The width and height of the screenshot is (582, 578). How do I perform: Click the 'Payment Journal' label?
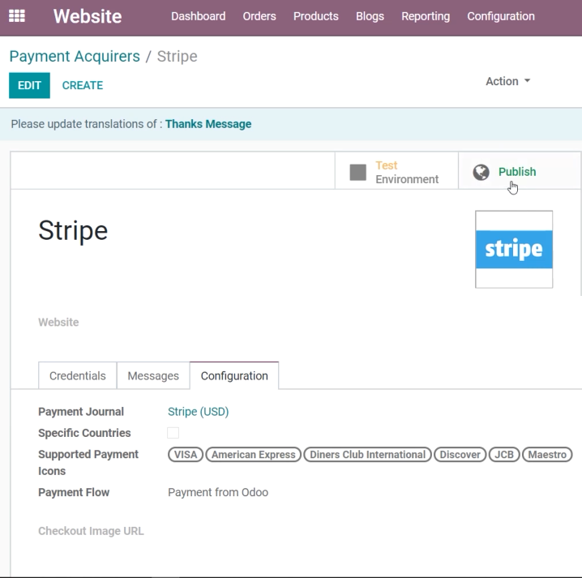pyautogui.click(x=81, y=412)
